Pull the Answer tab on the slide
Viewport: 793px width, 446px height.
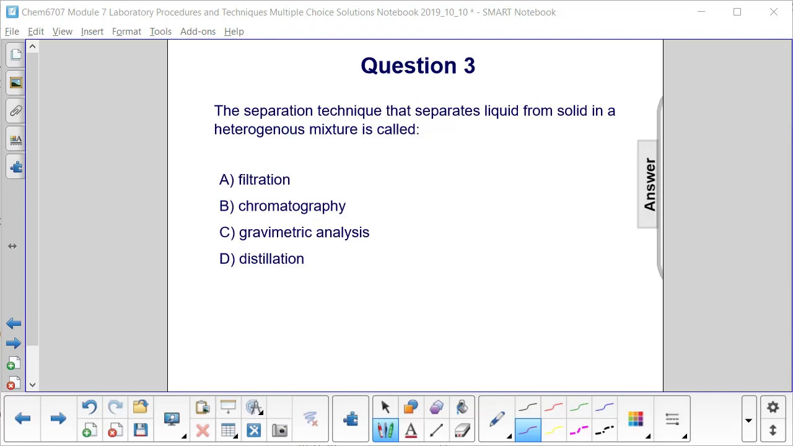(649, 185)
